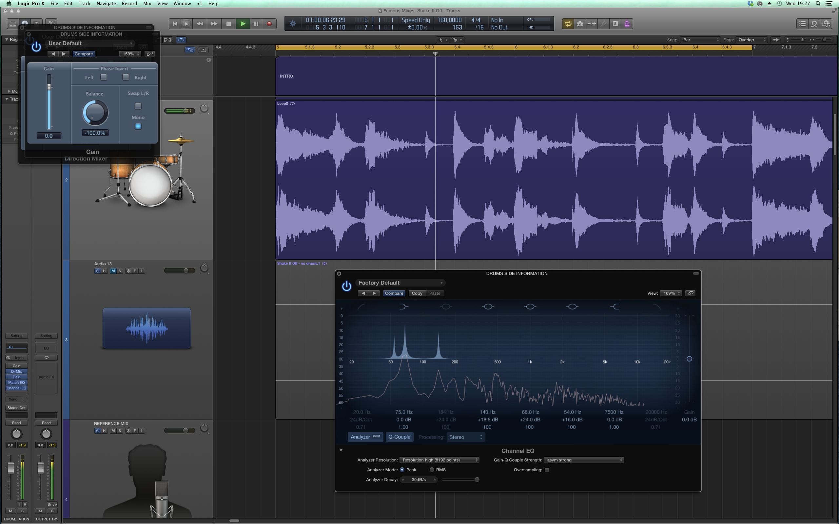Start playback with the green Play button
Viewport: 839px width, 524px height.
pos(243,24)
